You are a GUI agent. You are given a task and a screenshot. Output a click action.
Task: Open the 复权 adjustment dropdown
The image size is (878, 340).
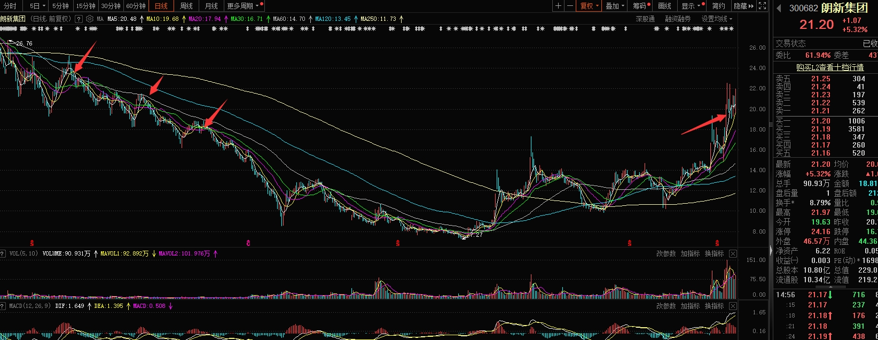coord(590,6)
